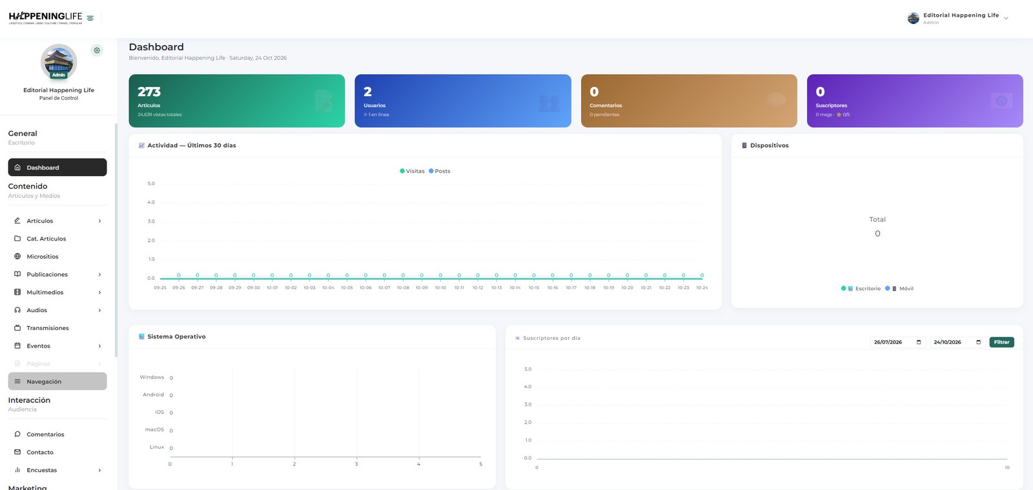Toggle Móvil in devices chart legend
This screenshot has width=1033, height=490.
[x=899, y=288]
